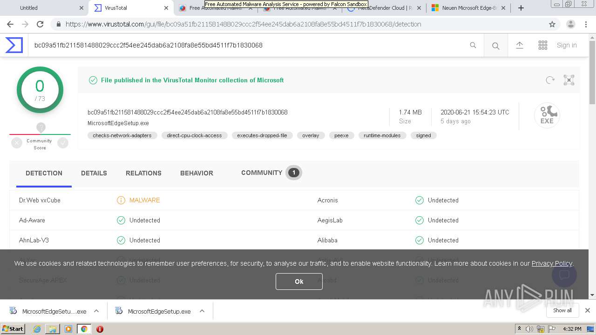Show hidden system tray icons

(x=519, y=329)
